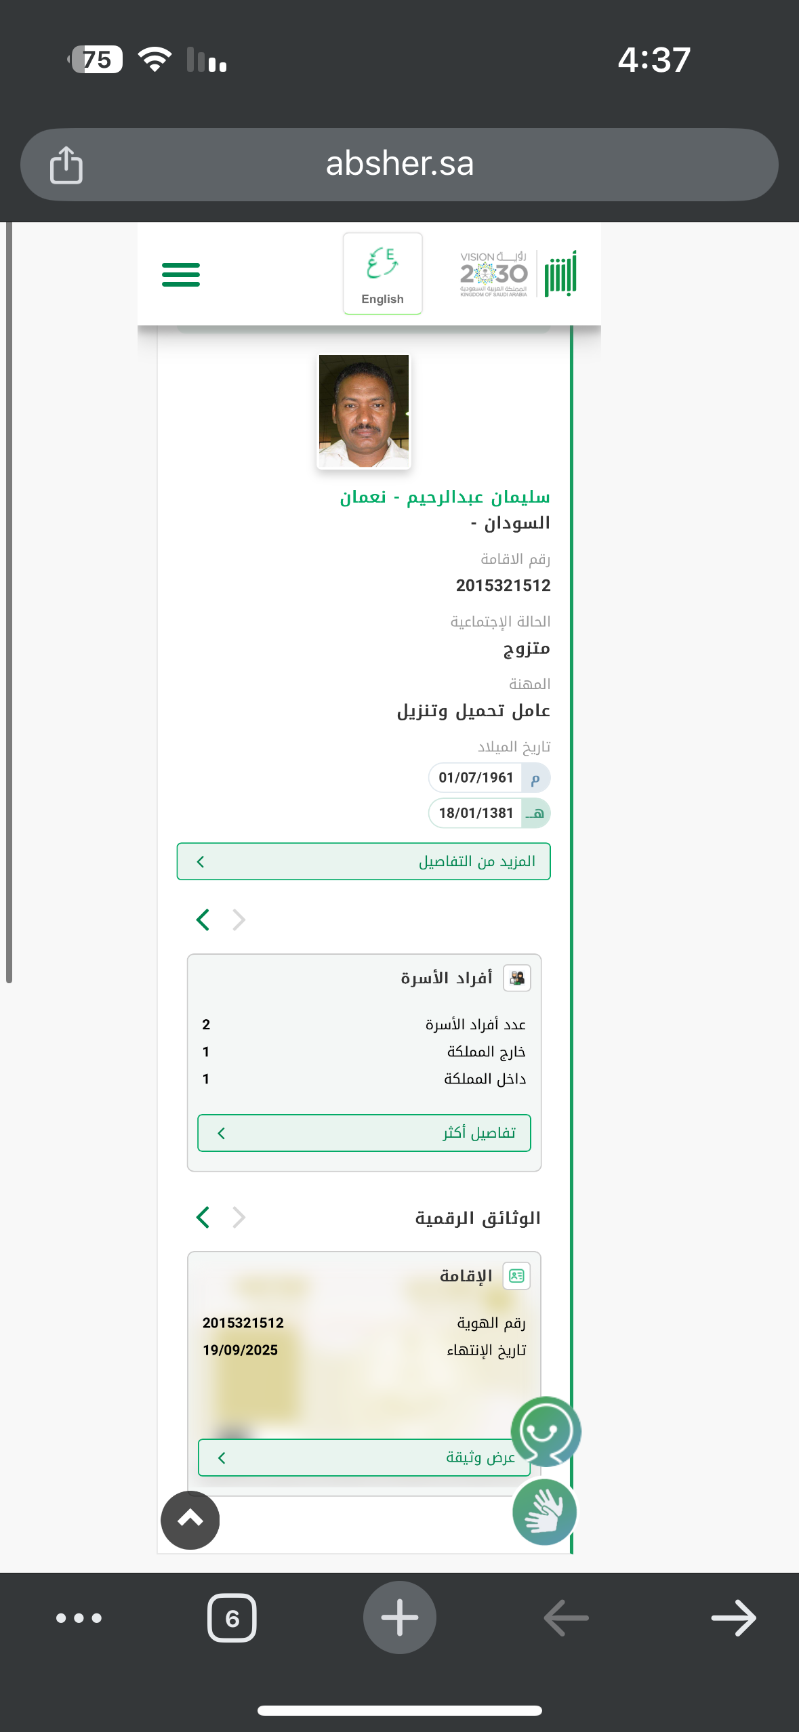
Task: Tap the Absher logo
Action: point(560,274)
